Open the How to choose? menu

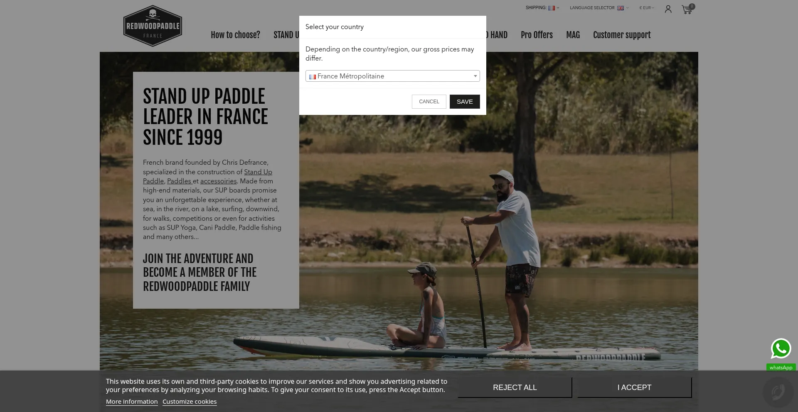click(x=235, y=35)
